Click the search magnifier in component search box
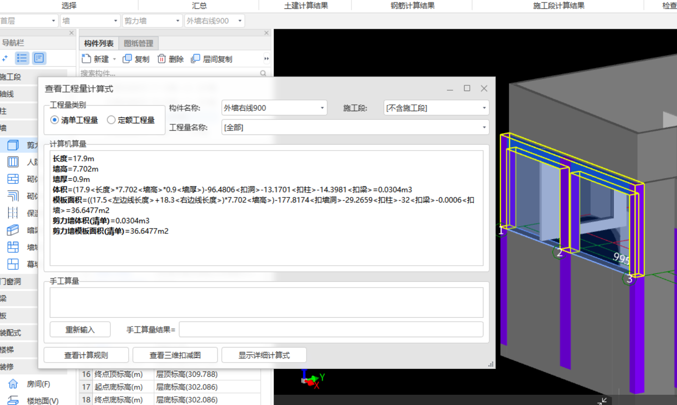The width and height of the screenshot is (677, 405). click(x=263, y=74)
